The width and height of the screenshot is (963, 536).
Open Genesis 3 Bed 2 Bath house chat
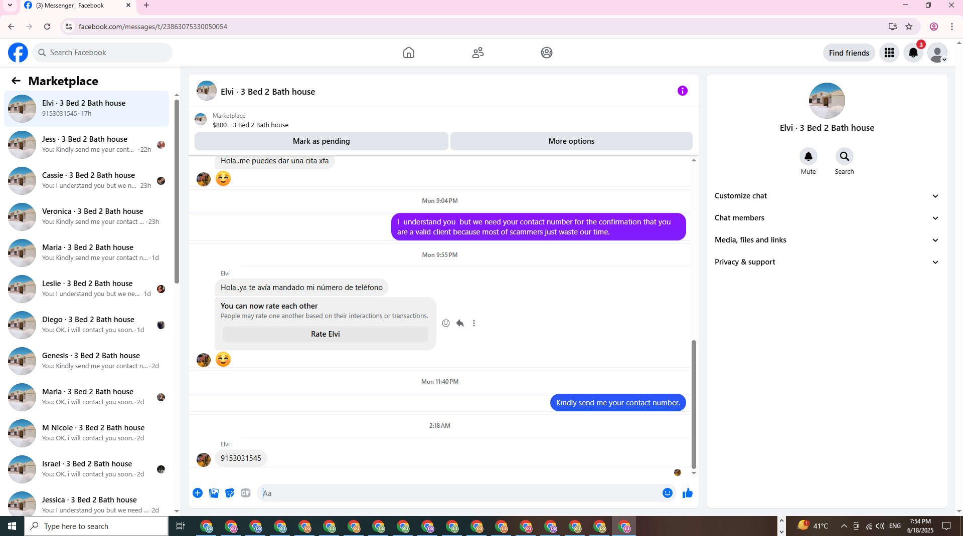[86, 361]
